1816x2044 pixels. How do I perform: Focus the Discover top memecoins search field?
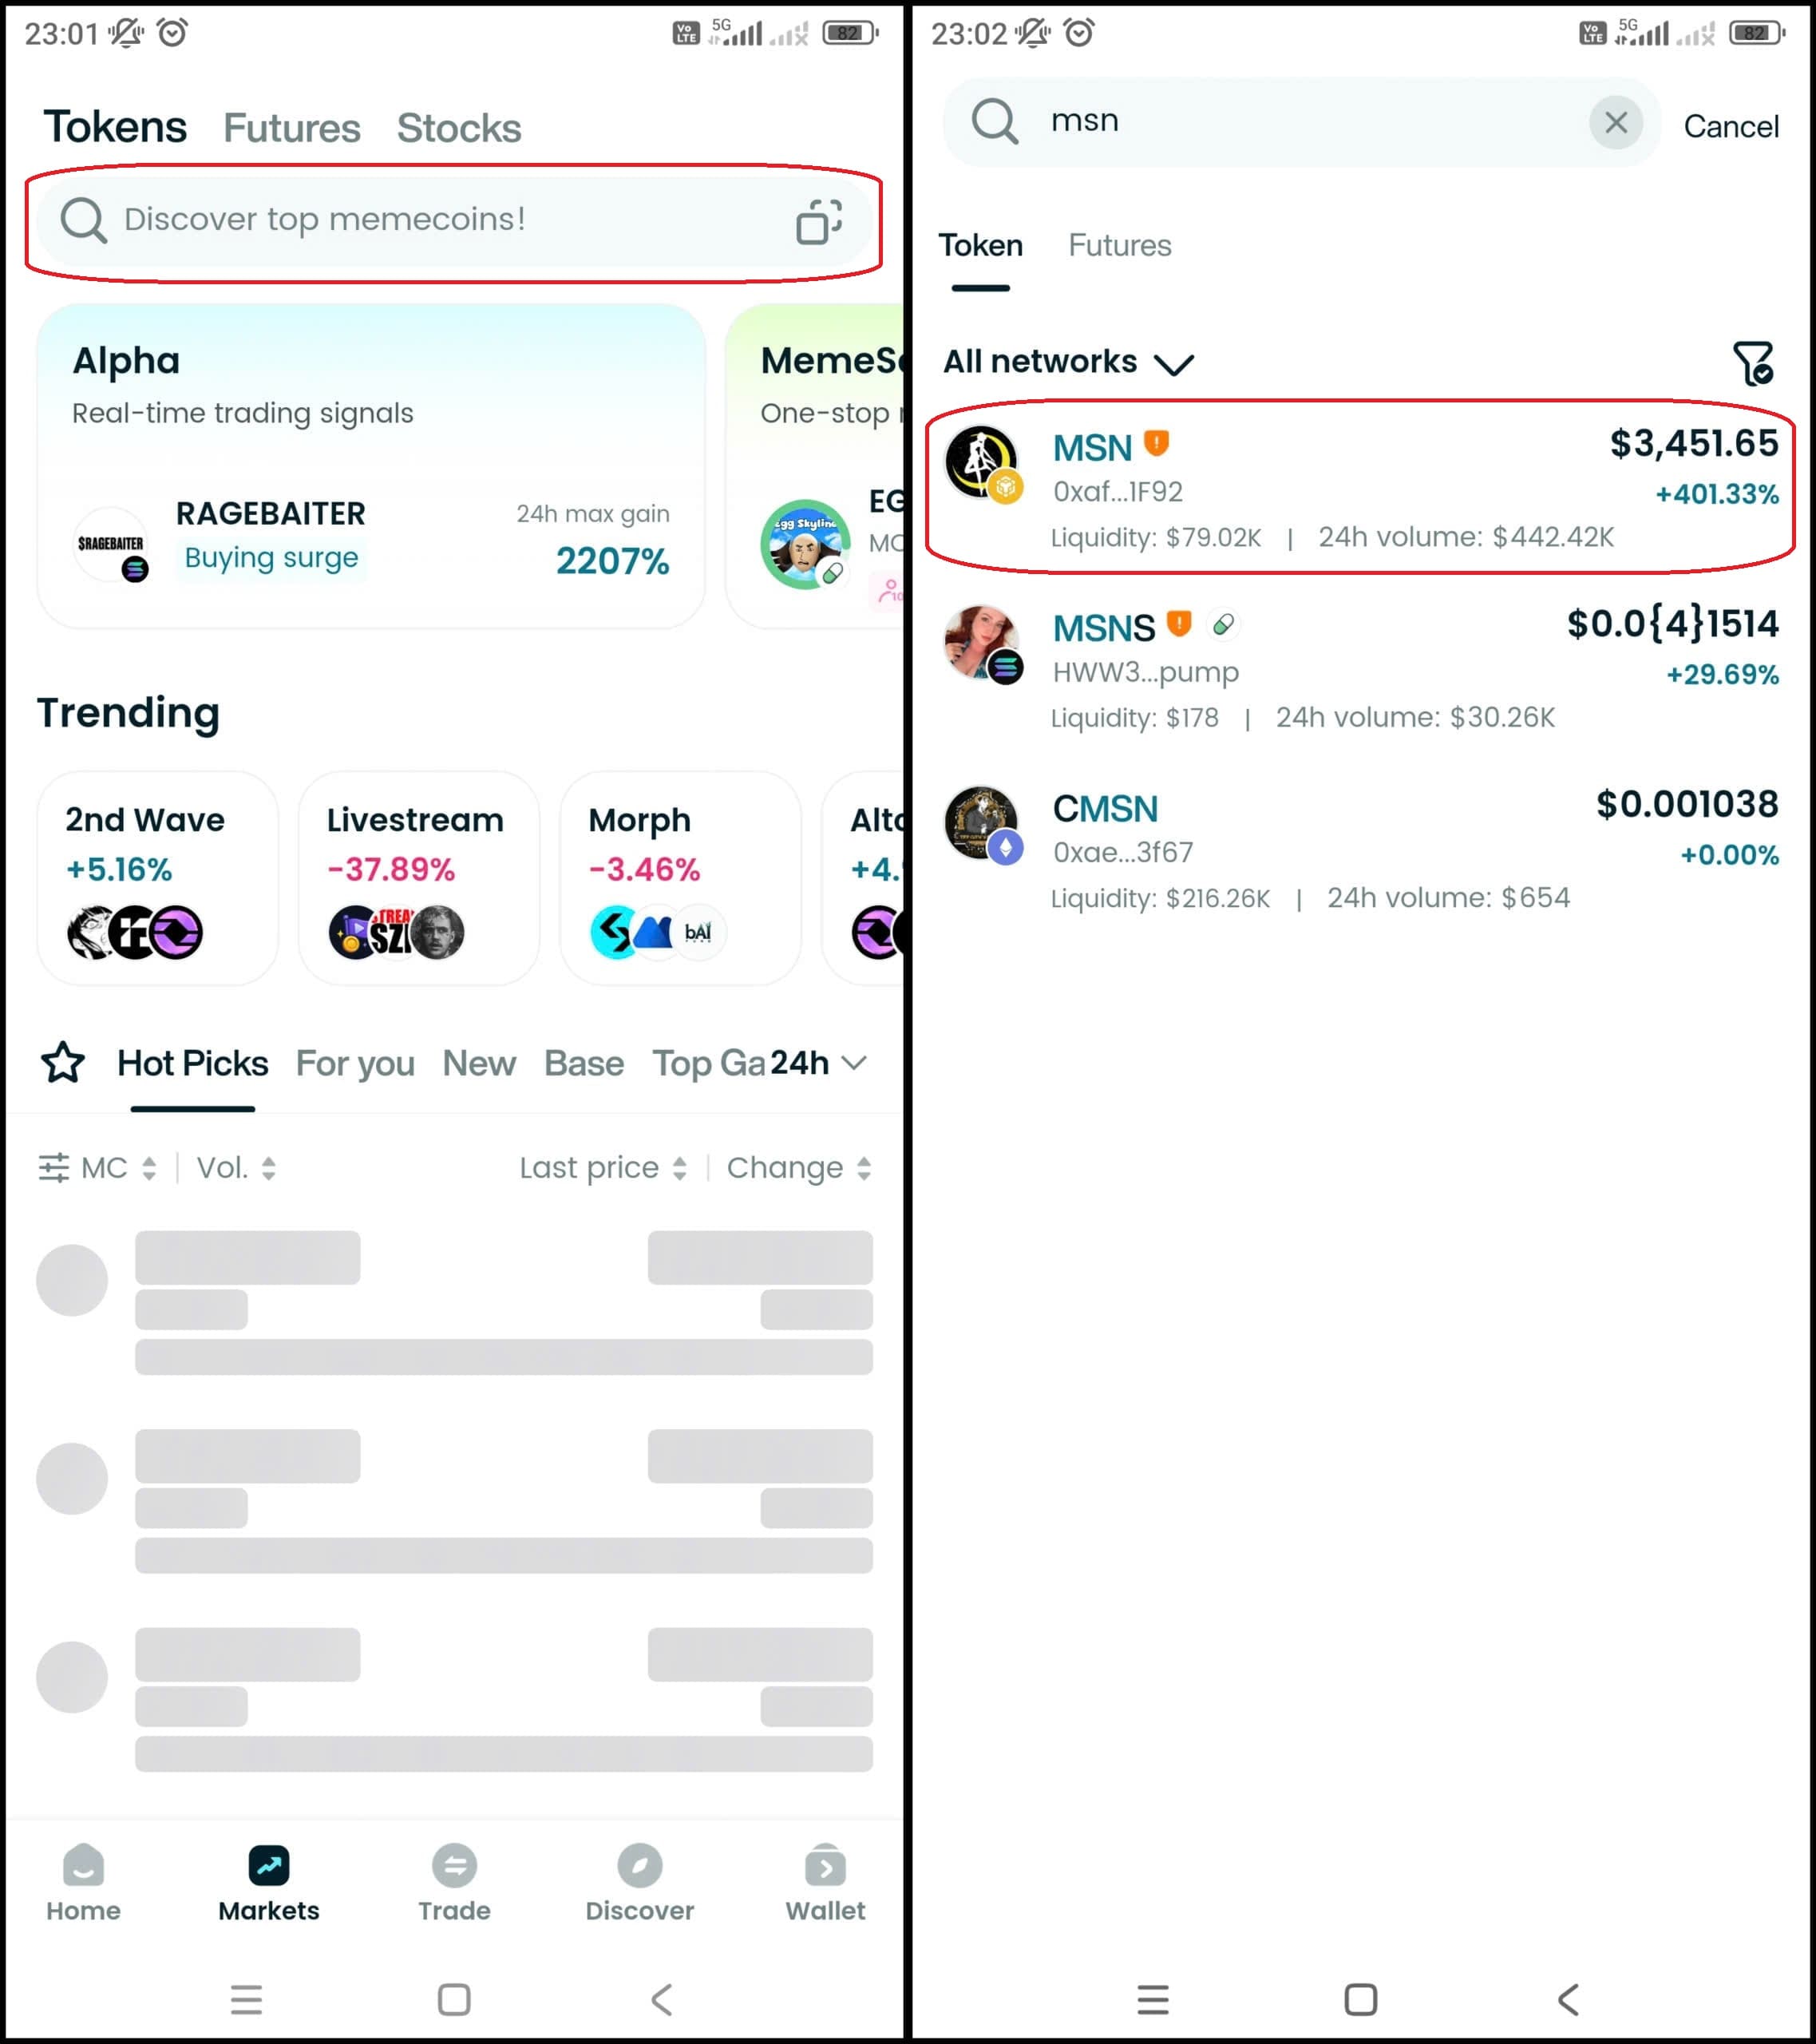point(453,222)
